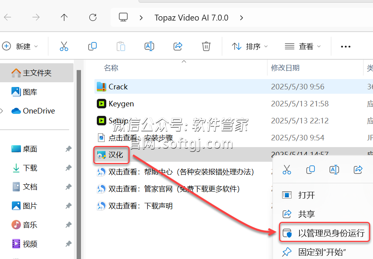Select 主文件夹 in the navigation pane
373x259 pixels.
(37, 73)
